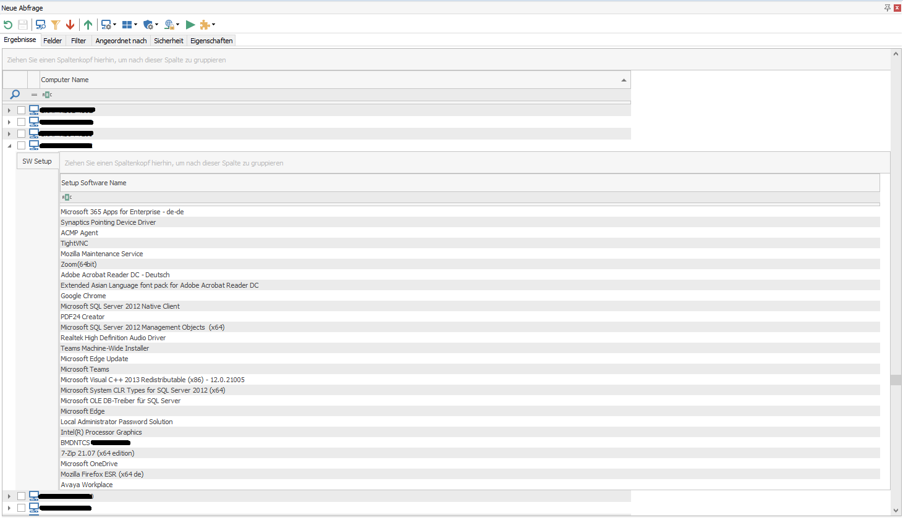
Task: Click the scrollbar up arrow
Action: pos(896,54)
